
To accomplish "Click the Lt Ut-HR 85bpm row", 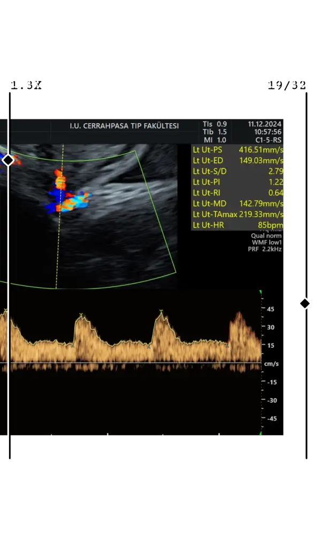I will coord(238,225).
